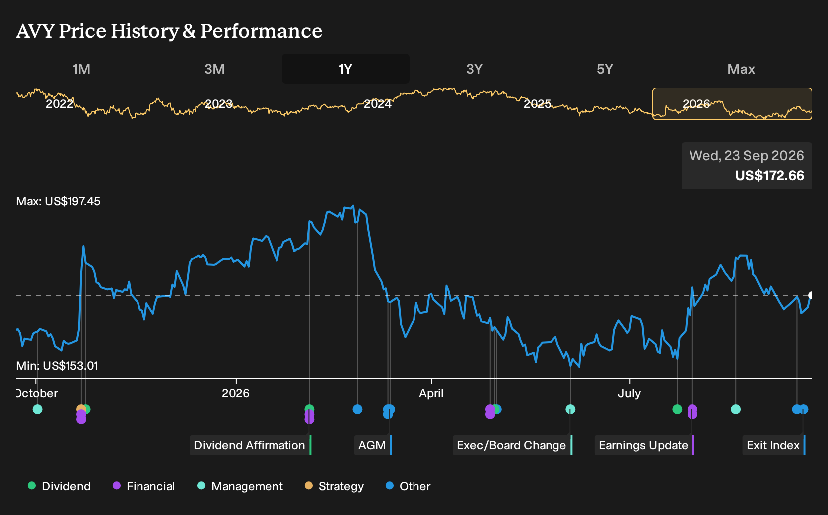Select the 1M time range tab
This screenshot has height=515, width=828.
(x=81, y=69)
